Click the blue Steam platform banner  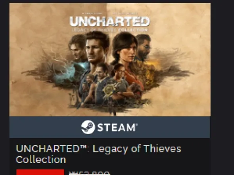pos(110,127)
